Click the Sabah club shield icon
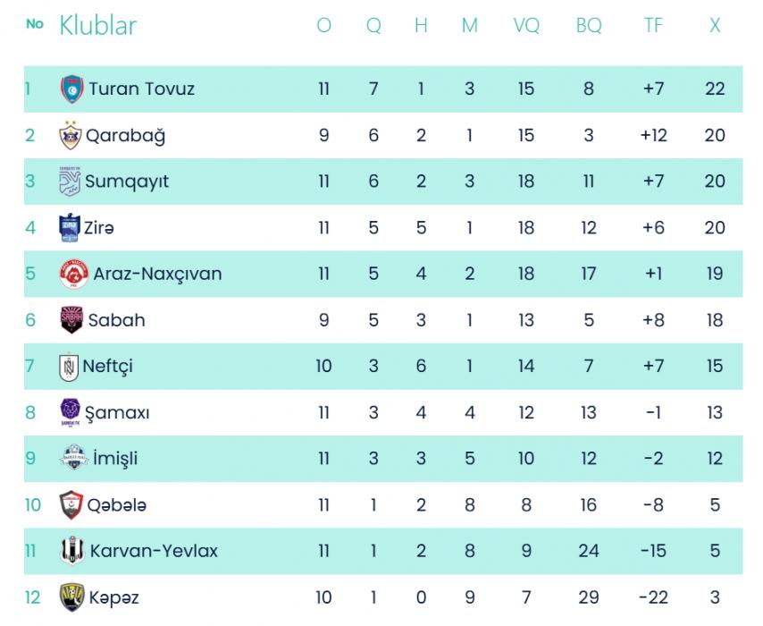The width and height of the screenshot is (763, 626). [x=71, y=320]
